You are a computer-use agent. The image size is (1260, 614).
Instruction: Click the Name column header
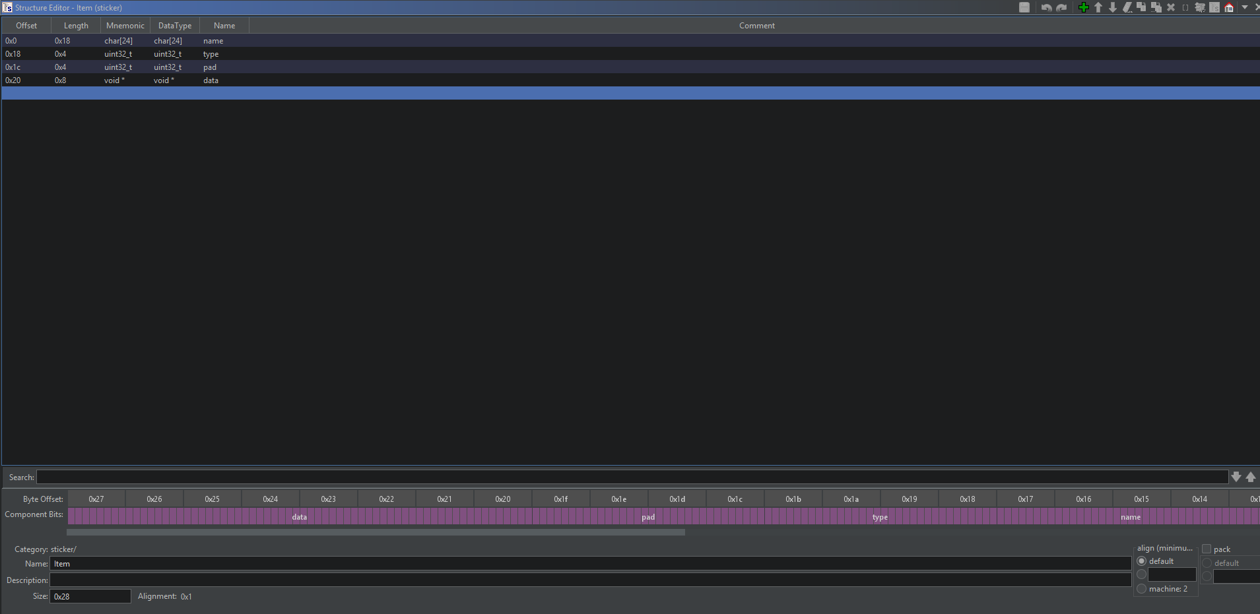pyautogui.click(x=224, y=26)
